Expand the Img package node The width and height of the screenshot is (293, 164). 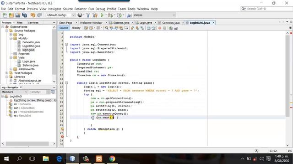(11, 35)
